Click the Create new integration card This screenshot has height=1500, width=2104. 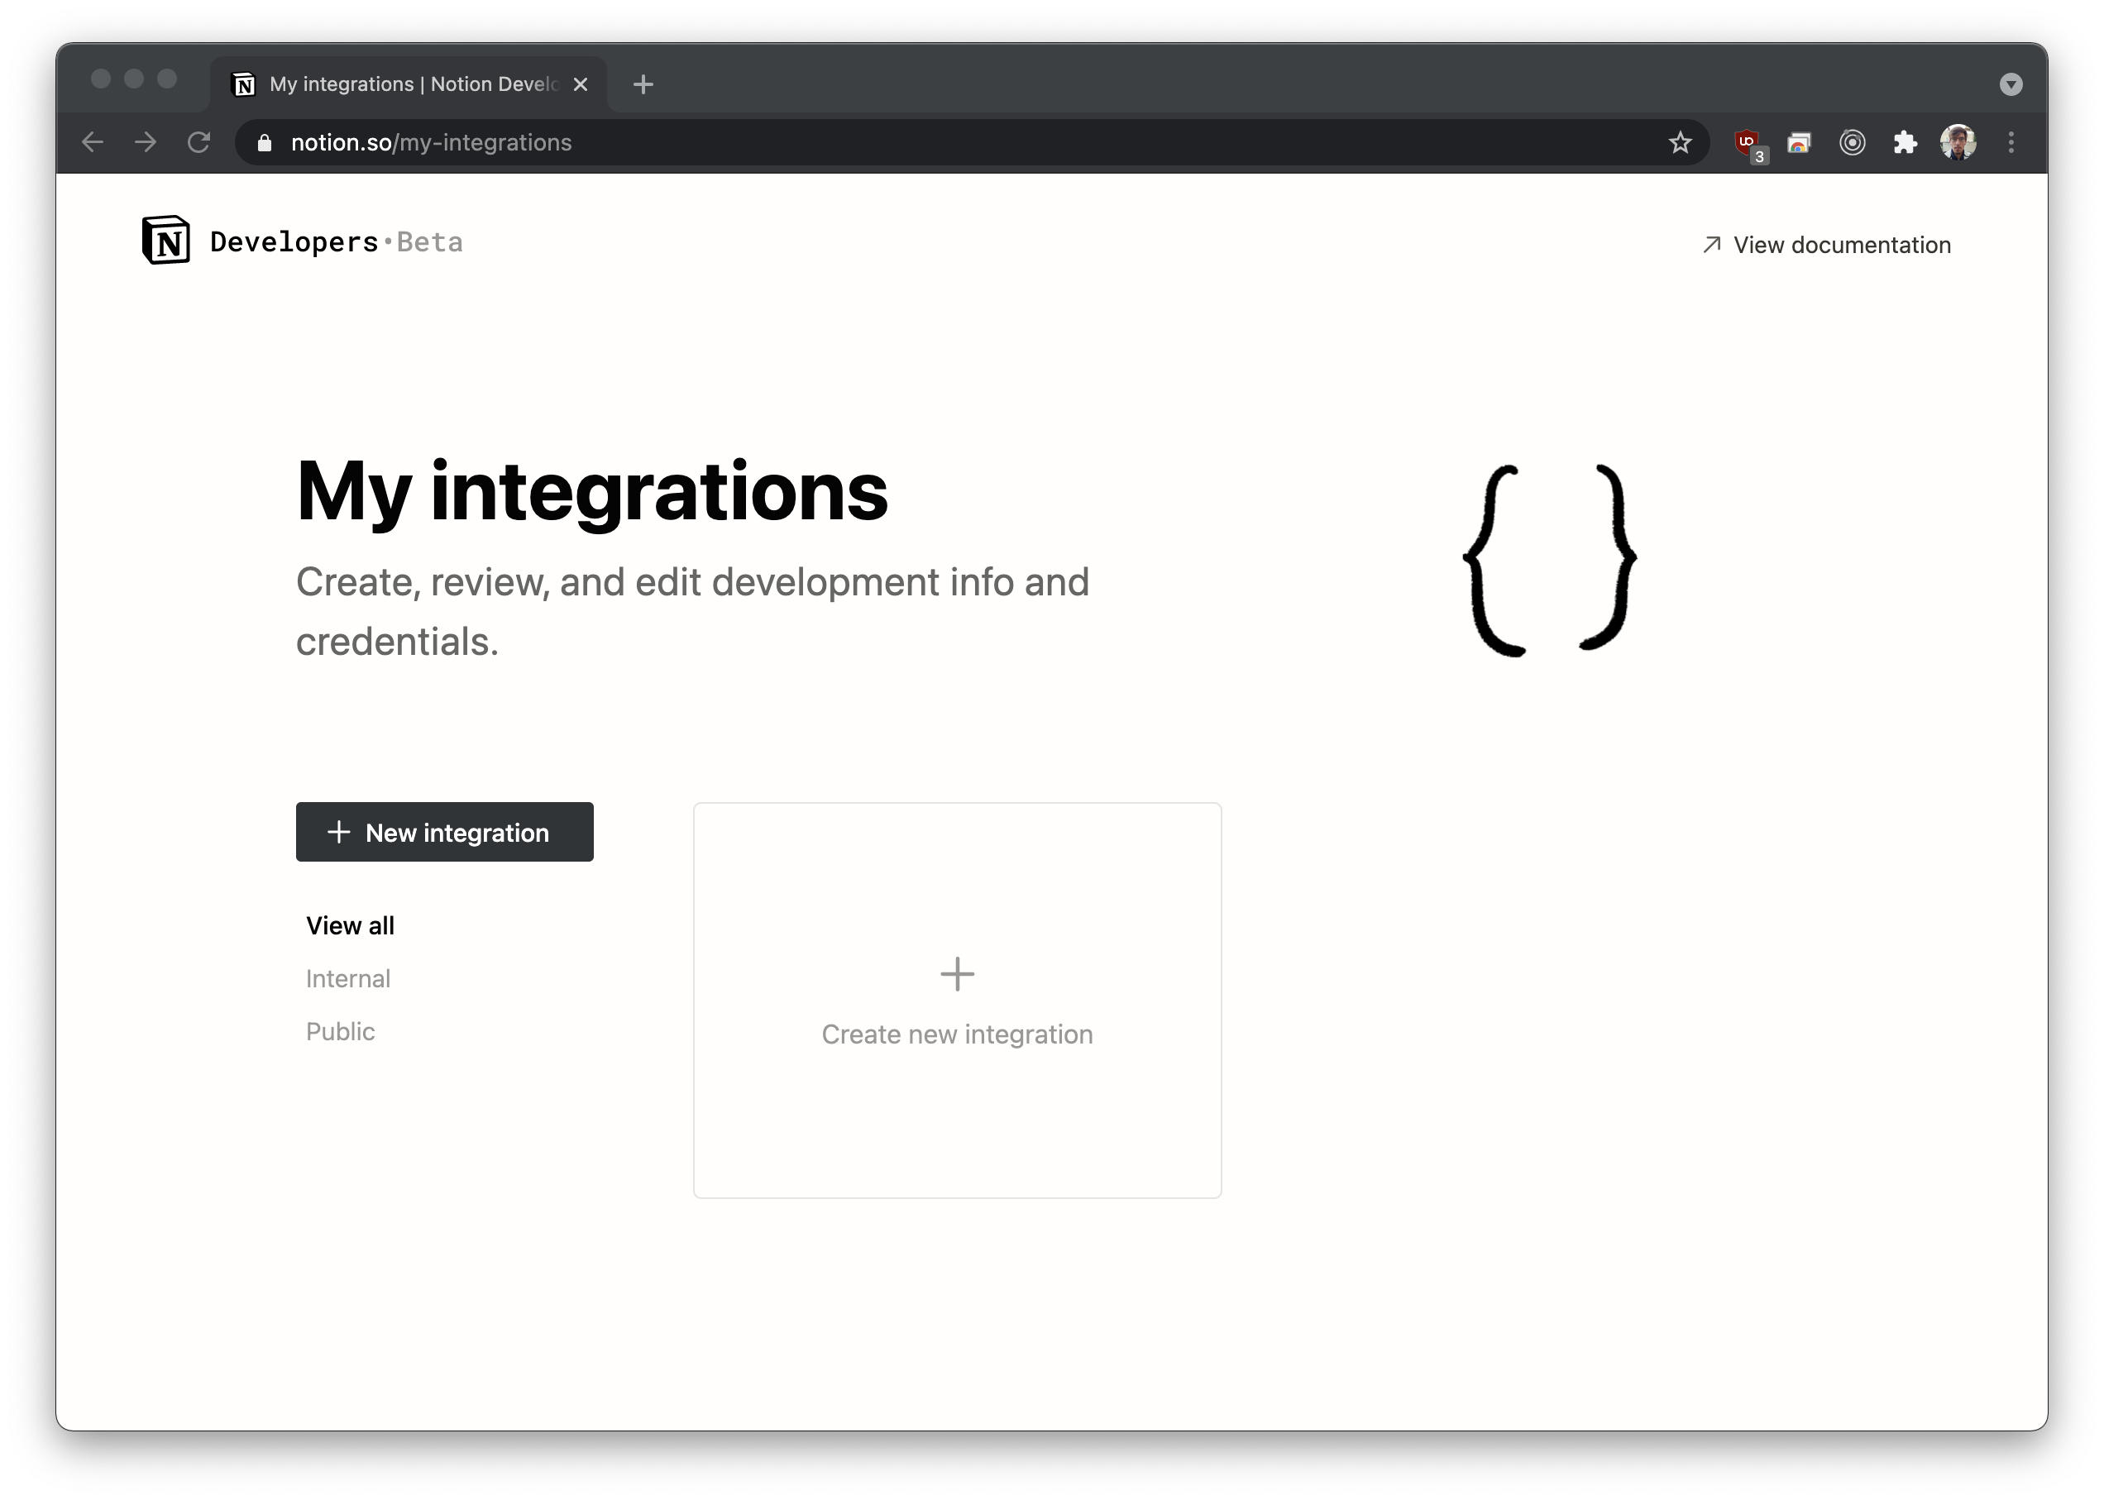point(957,1001)
